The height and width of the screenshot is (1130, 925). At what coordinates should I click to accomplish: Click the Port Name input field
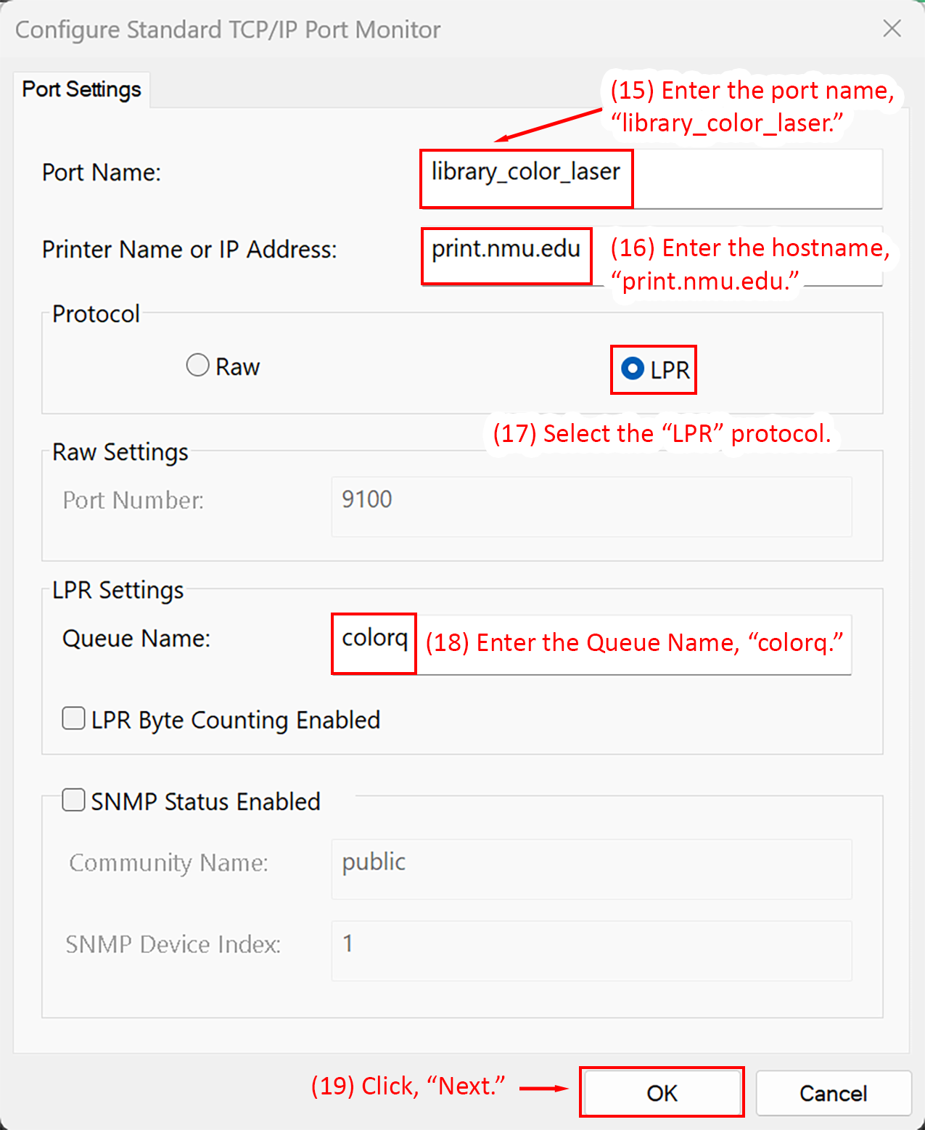[651, 179]
